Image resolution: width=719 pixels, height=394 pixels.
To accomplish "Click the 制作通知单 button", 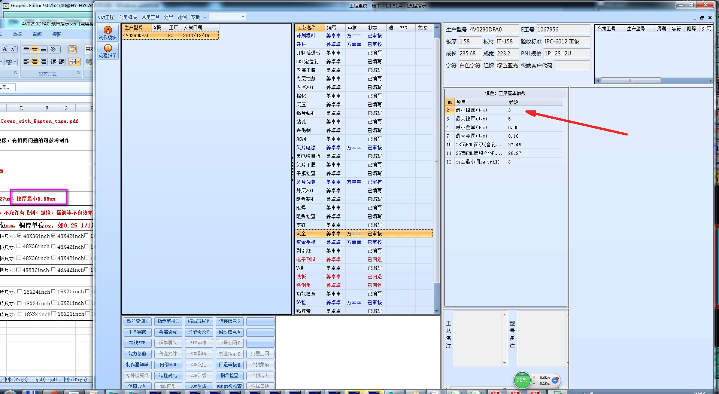I will pos(137,364).
